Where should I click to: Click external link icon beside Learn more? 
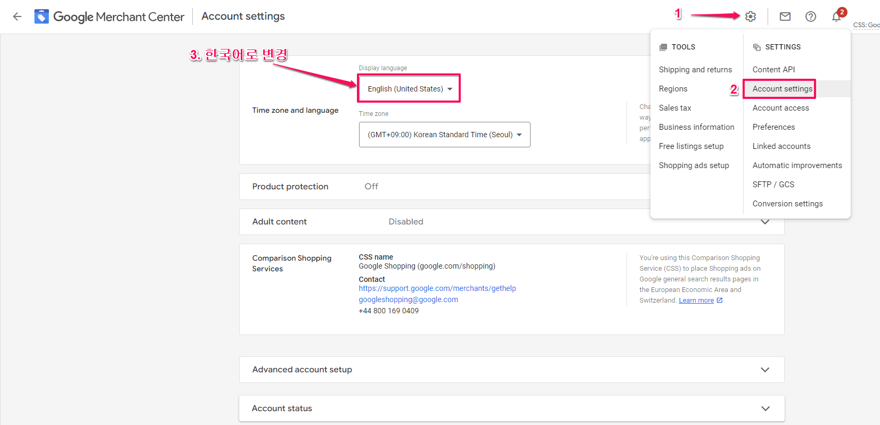720,301
